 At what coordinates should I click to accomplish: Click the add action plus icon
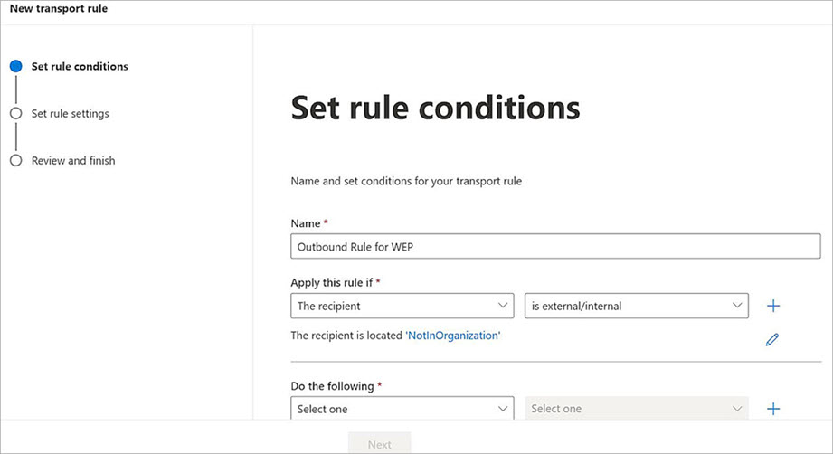(773, 409)
